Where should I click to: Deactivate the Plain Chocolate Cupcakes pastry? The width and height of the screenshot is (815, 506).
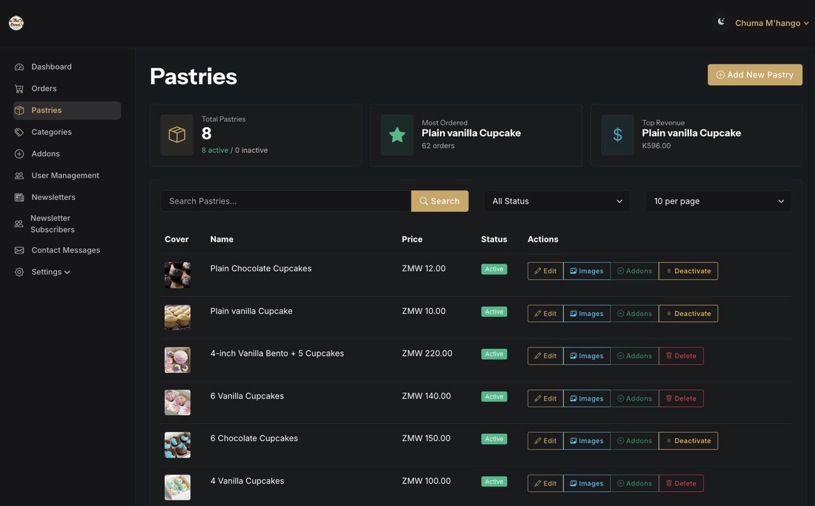pos(688,271)
